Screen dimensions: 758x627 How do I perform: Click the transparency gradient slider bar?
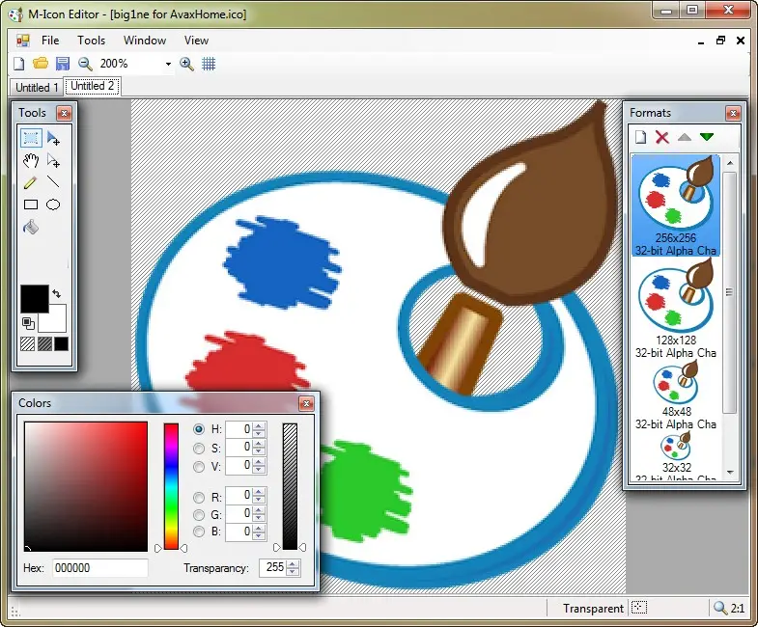(290, 486)
